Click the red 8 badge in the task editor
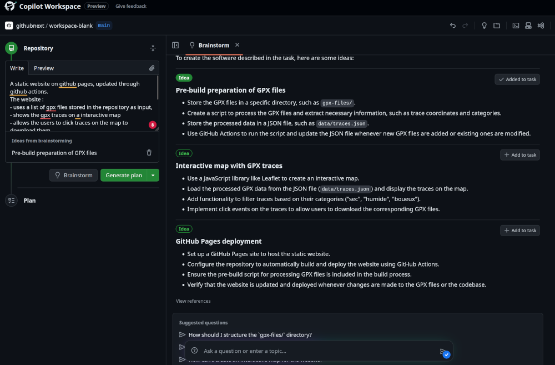 pyautogui.click(x=153, y=125)
